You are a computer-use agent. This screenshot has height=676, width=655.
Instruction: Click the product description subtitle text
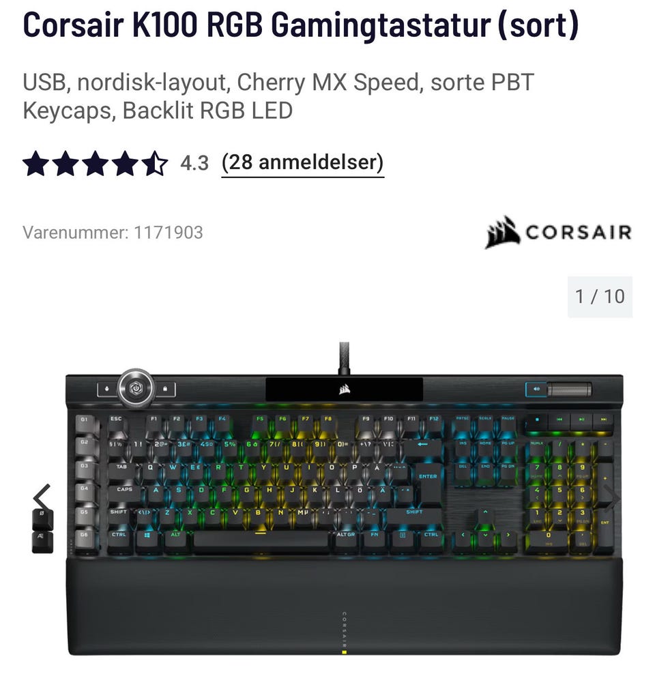coord(278,96)
